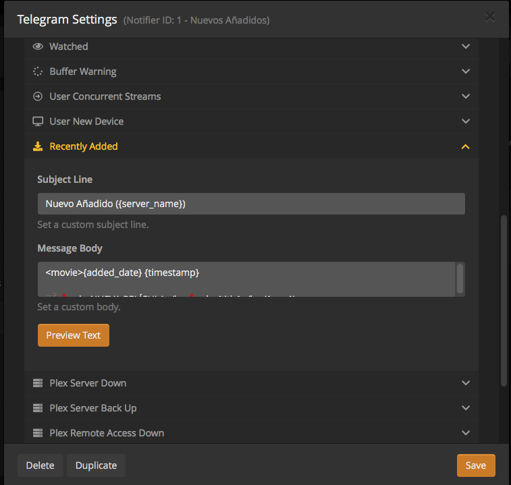Click the Plex Server Back Up server icon

click(38, 408)
